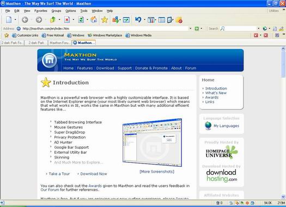Switch to the '2 dark Park Fo...' tab

[12, 42]
